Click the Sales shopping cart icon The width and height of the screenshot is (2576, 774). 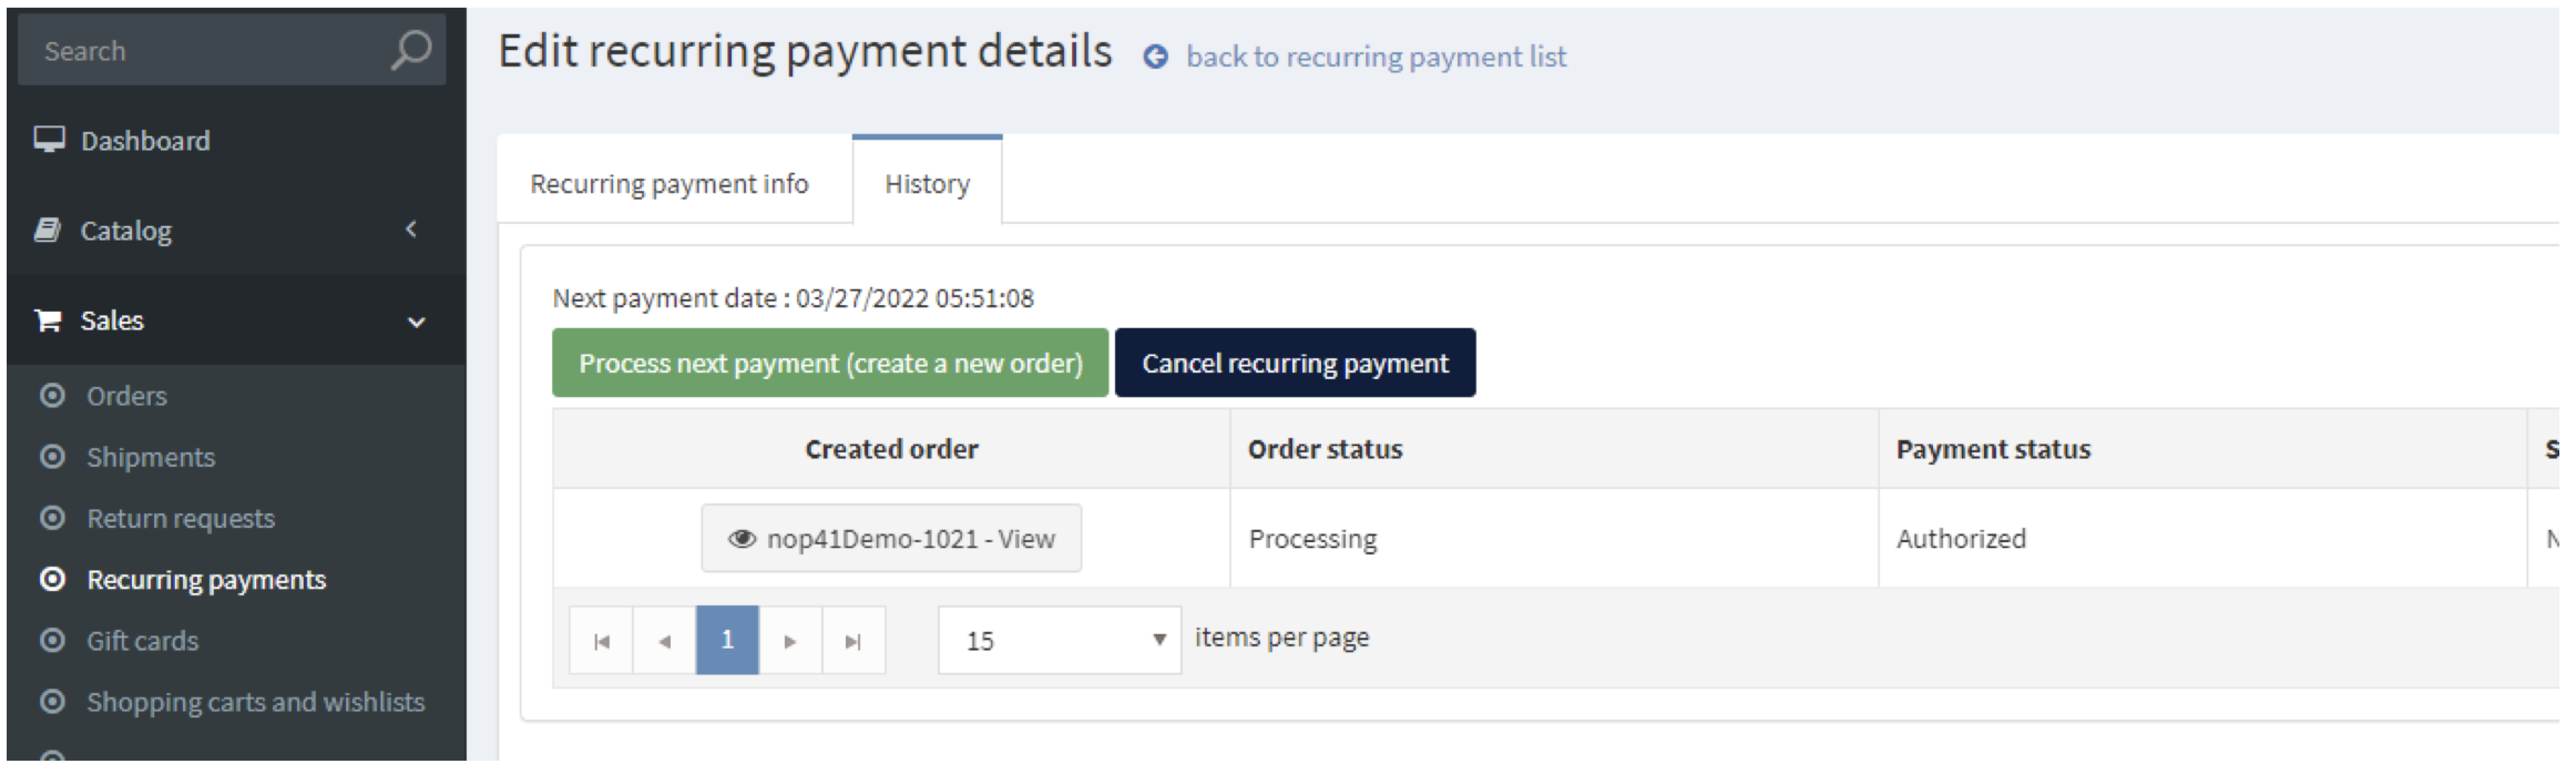click(48, 321)
